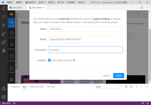
Task: Click the PlatformIO logo in PIO Home
Action: click(11, 14)
